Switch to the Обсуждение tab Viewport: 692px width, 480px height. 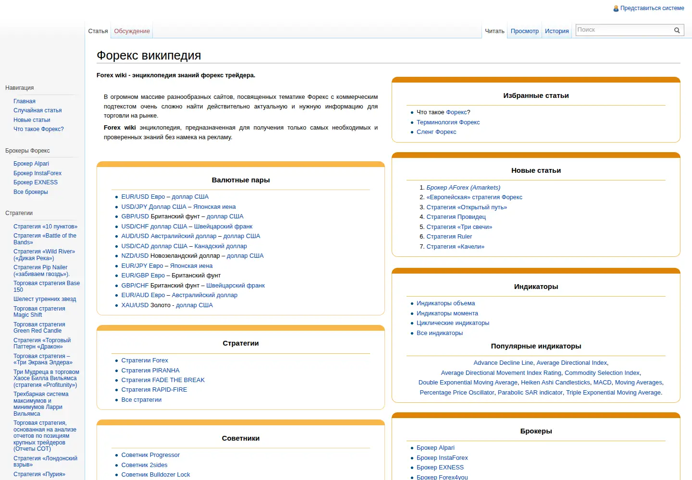132,31
